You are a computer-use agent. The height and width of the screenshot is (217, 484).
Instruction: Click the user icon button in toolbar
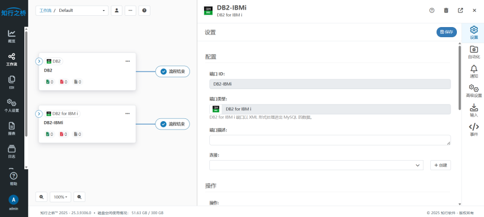coord(116,11)
